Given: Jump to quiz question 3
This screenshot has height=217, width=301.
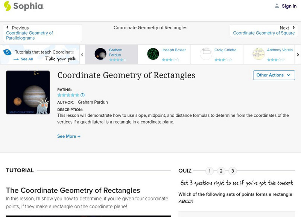Looking at the screenshot, I should tap(233, 171).
